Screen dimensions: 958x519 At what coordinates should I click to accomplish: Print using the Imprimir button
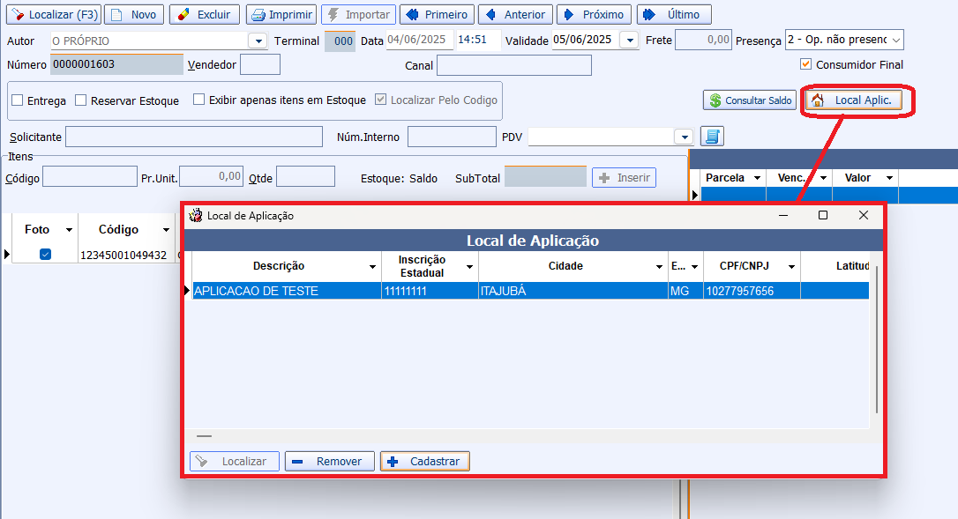[281, 15]
